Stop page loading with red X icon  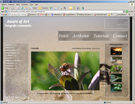(x=18, y=8)
